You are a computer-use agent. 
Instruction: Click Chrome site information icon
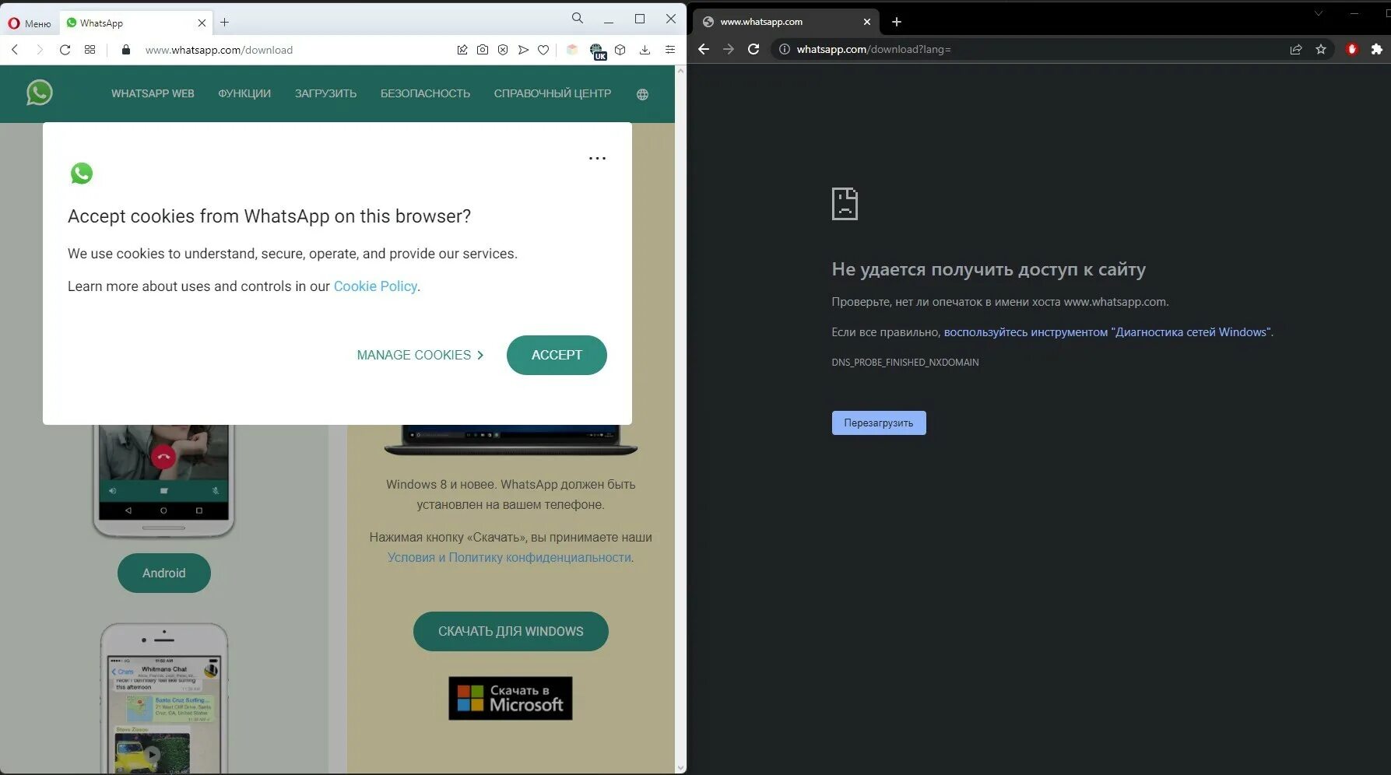point(785,49)
